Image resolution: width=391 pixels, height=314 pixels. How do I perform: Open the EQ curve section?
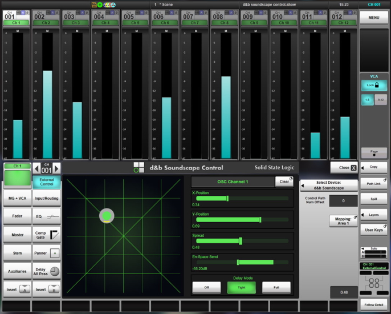[47, 216]
